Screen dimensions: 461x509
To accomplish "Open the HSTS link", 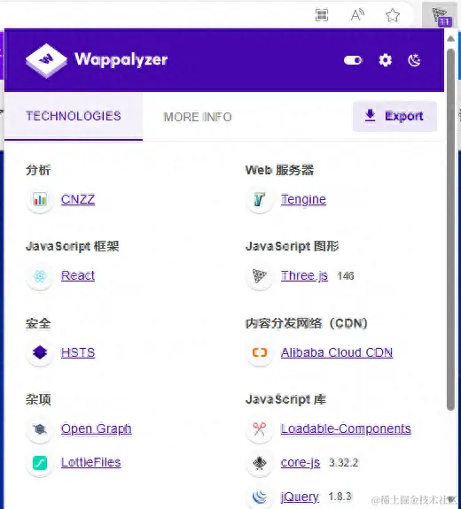I will [78, 352].
